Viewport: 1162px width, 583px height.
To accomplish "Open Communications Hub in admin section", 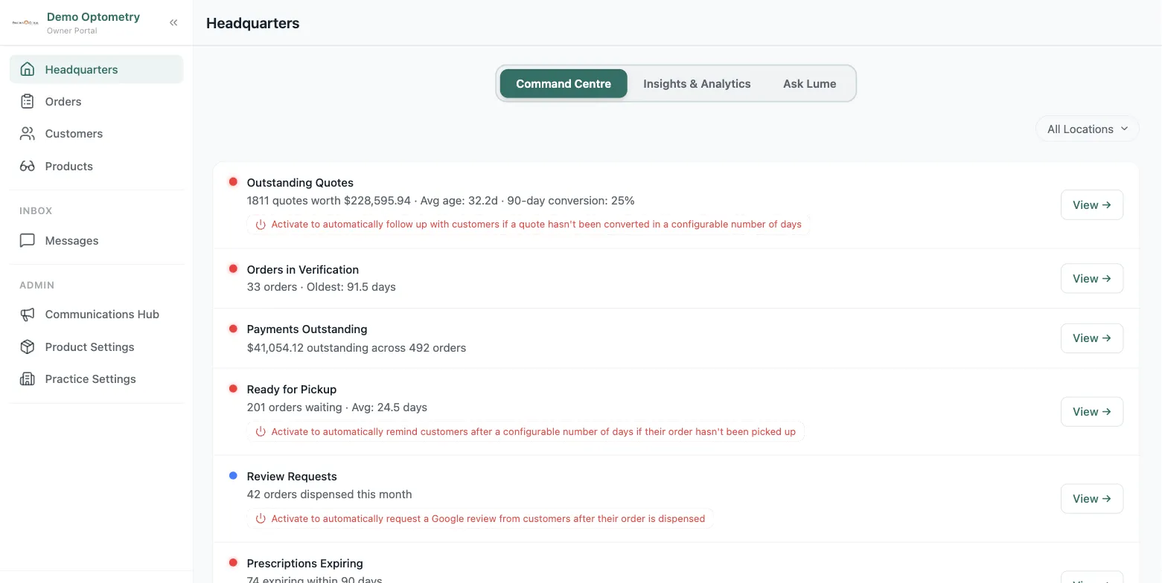I will (96, 315).
